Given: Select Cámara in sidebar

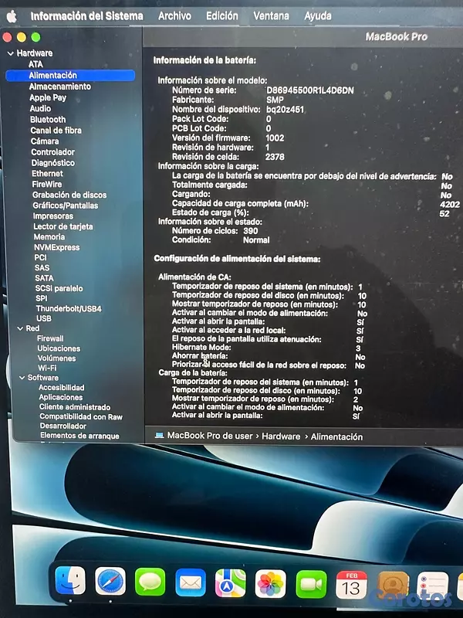Looking at the screenshot, I should pyautogui.click(x=45, y=141).
